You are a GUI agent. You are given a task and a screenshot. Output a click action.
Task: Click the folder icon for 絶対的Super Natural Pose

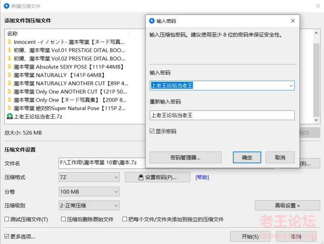(9, 108)
